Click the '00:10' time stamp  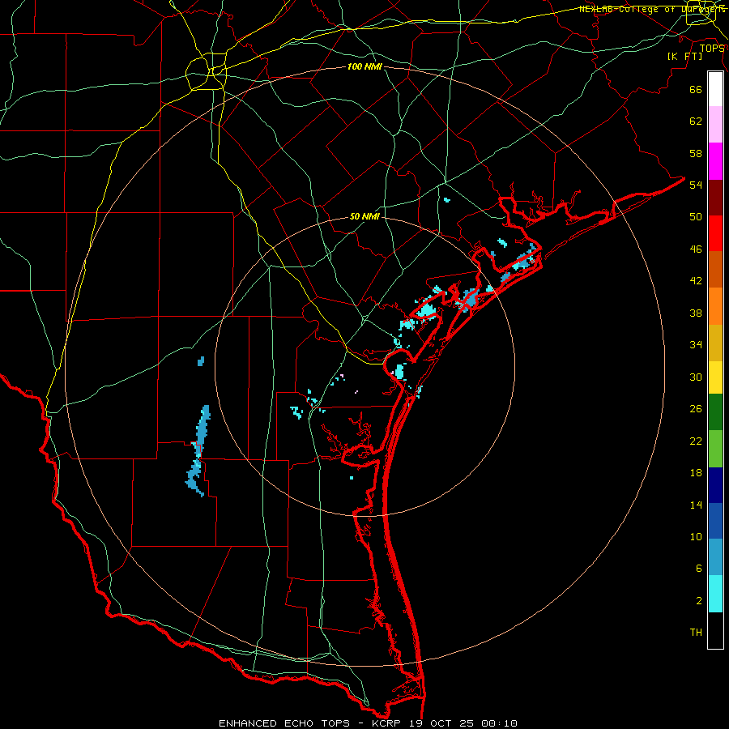tap(500, 723)
